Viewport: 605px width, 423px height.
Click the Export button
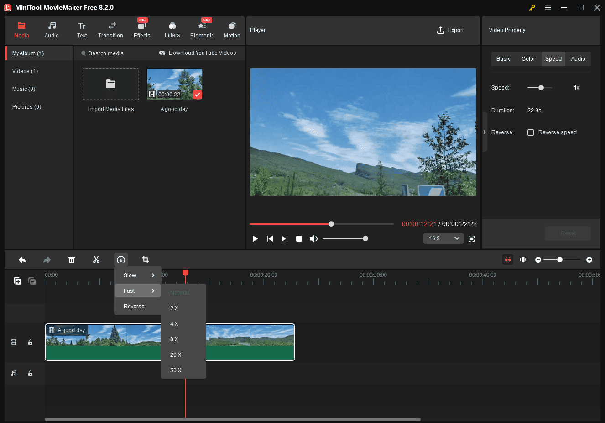click(x=450, y=30)
